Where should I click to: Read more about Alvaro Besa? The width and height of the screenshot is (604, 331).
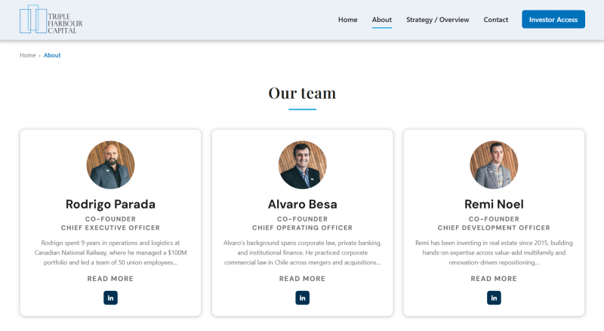point(302,279)
